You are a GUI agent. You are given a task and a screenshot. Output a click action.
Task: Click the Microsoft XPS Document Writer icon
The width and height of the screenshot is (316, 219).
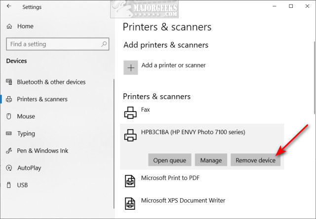130,204
